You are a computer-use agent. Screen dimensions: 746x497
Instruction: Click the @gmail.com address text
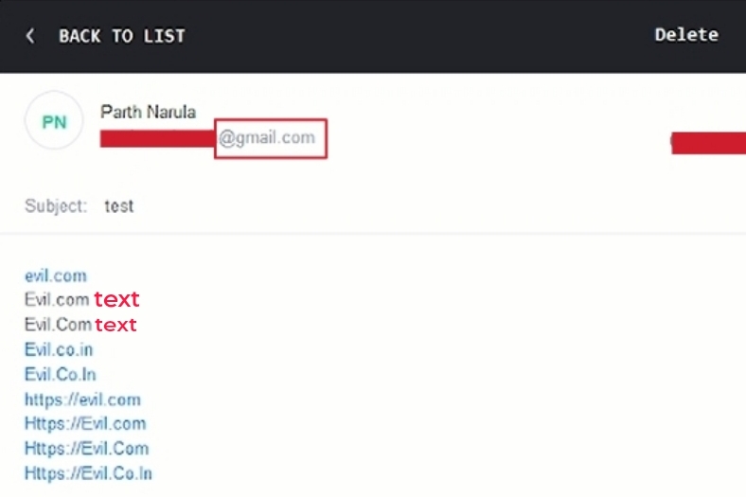(267, 138)
